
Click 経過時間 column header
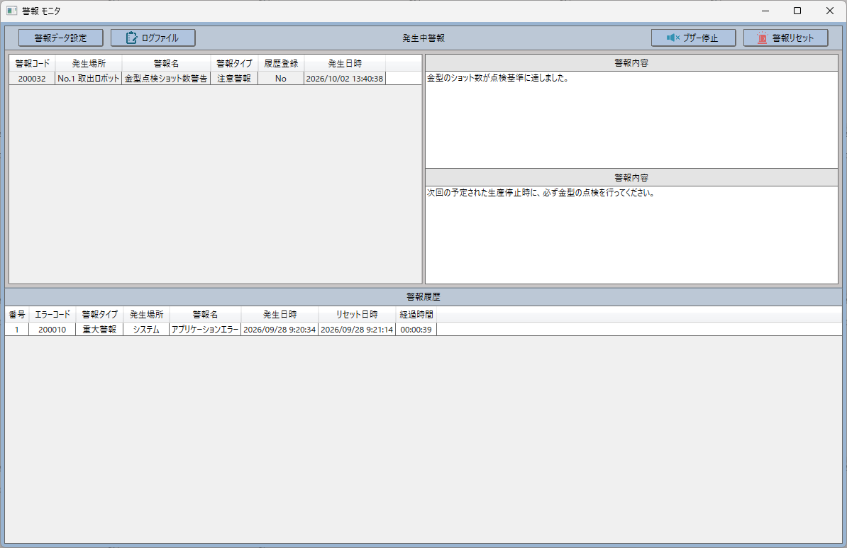[416, 314]
